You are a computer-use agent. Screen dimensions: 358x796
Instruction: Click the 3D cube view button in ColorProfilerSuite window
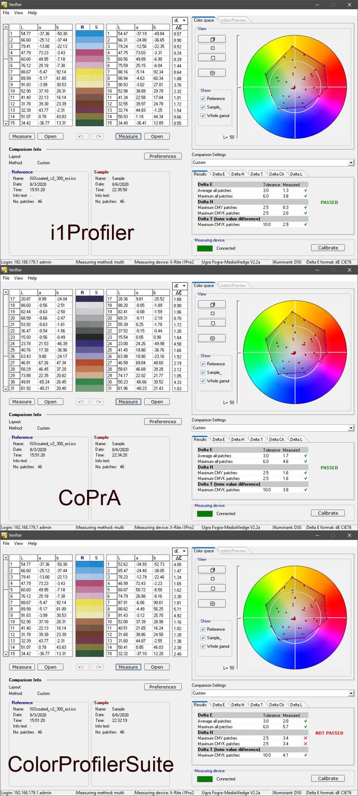coord(212,570)
